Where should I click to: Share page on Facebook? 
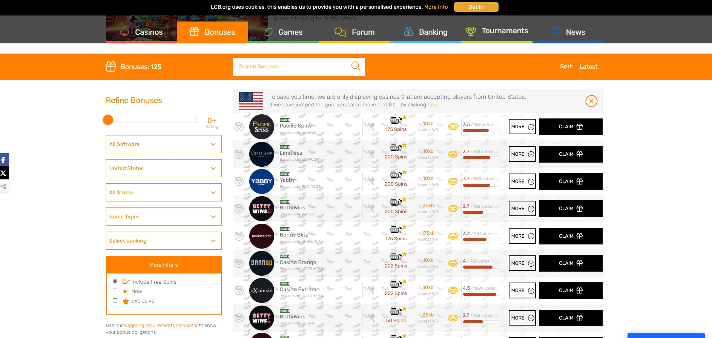click(x=3, y=160)
